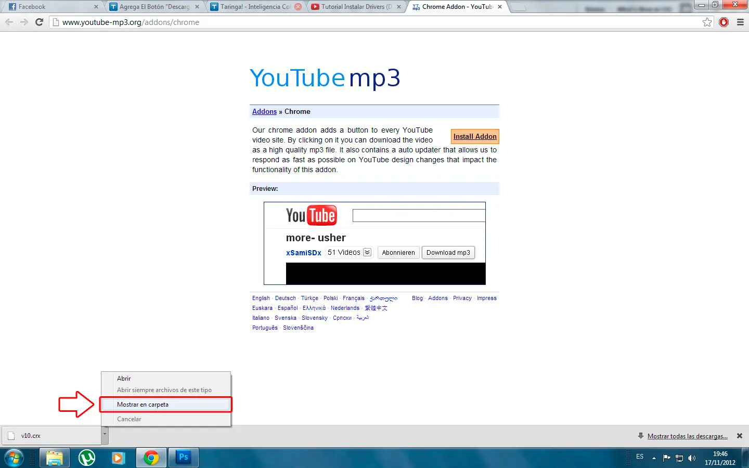Click the Chrome taskbar icon

pyautogui.click(x=151, y=458)
